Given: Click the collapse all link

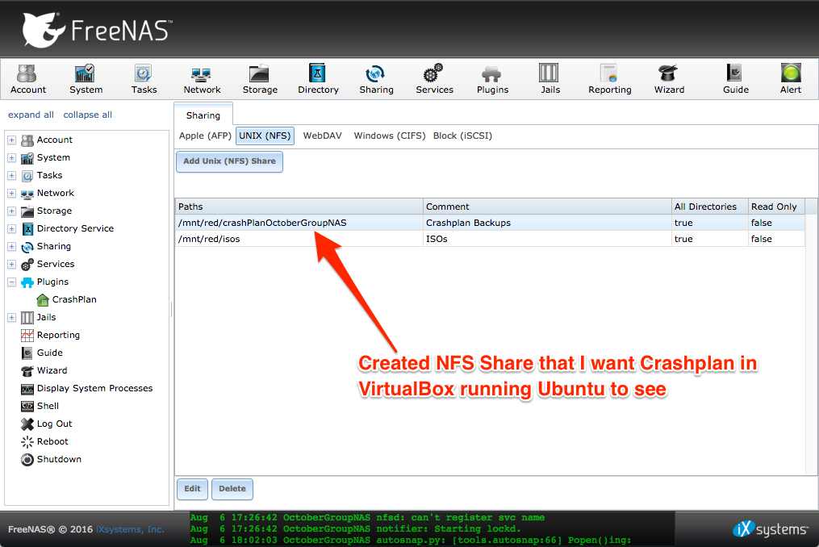Looking at the screenshot, I should (88, 115).
